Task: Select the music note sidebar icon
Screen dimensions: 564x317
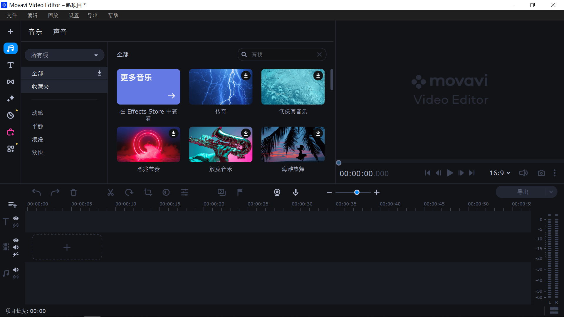Action: [11, 48]
